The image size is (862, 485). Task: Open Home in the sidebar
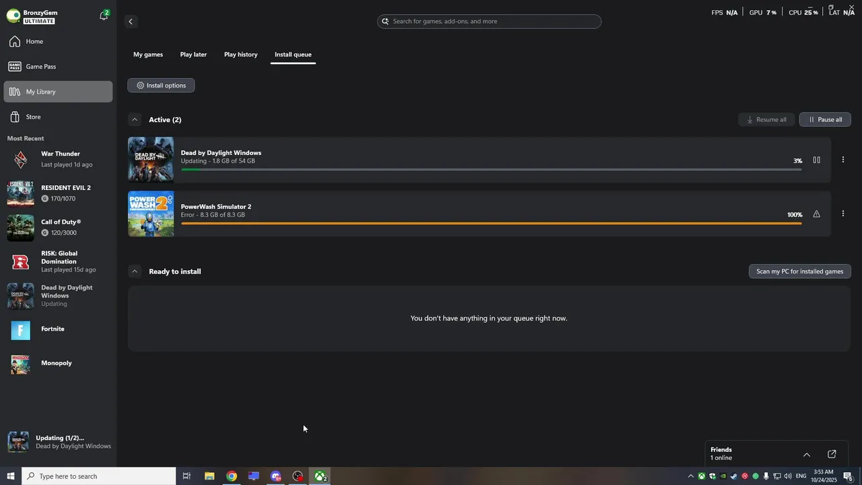point(58,42)
